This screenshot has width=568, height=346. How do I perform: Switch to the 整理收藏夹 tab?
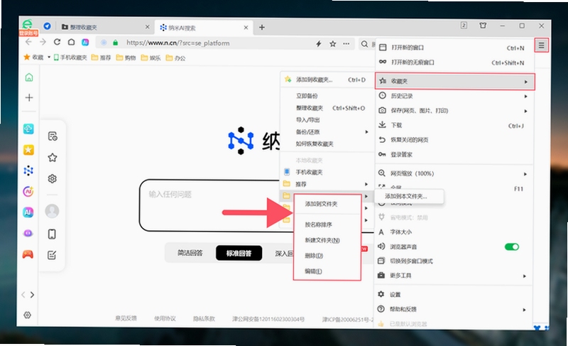[105, 27]
